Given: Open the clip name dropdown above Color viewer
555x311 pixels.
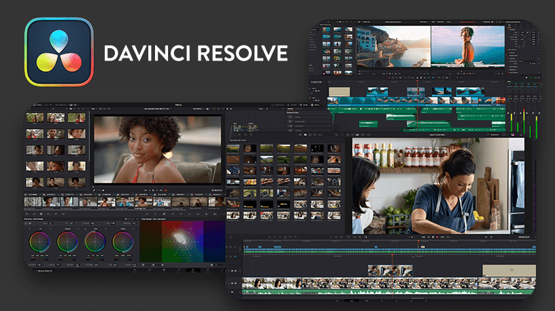Looking at the screenshot, I should (157, 109).
